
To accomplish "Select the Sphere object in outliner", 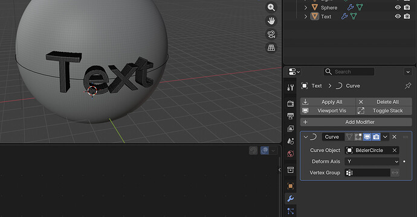I will 329,8.
